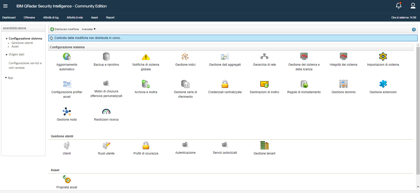Open Archivia e inoltra

pyautogui.click(x=146, y=87)
